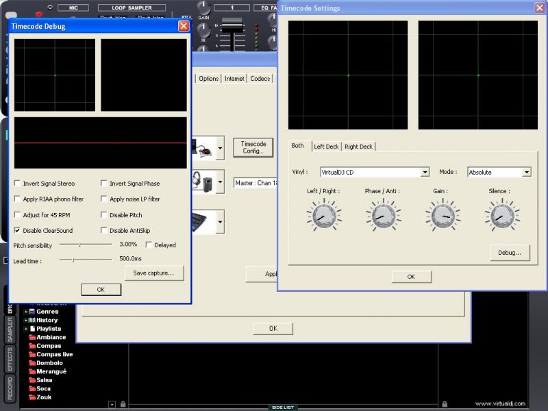Open the Mode dropdown showing Absolute
Screen dimensions: 548x411
[526, 173]
